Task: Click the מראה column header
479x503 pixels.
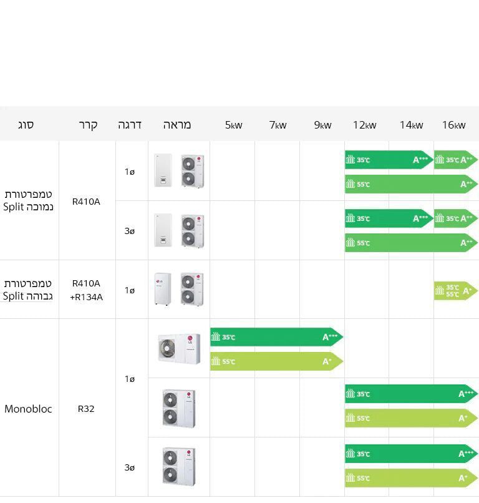Action: point(177,125)
